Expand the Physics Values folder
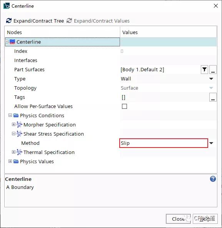 pos(10,161)
